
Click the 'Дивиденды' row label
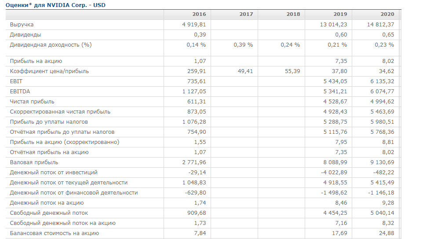pyautogui.click(x=26, y=35)
